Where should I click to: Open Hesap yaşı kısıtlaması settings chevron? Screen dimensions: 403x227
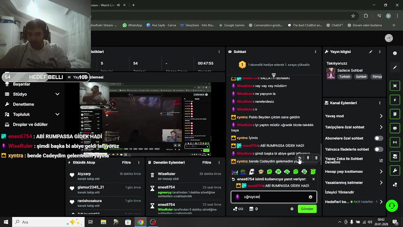(x=381, y=172)
